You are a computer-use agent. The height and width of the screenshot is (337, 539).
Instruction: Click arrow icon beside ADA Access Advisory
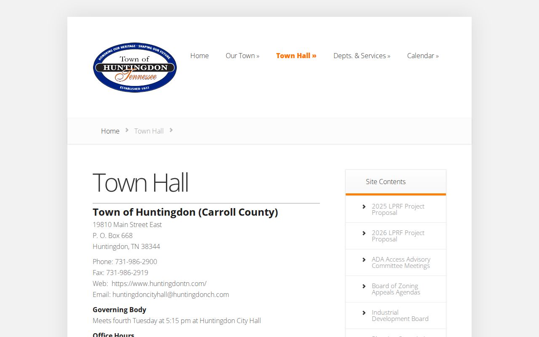click(364, 259)
